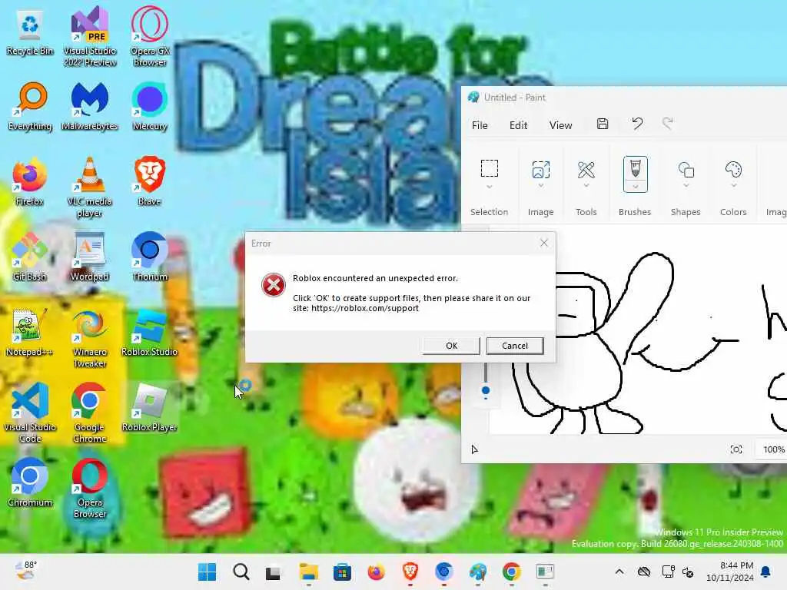Screen dimensions: 787x590
Task: Click fit-to-window icon in Paint status bar
Action: coord(736,449)
